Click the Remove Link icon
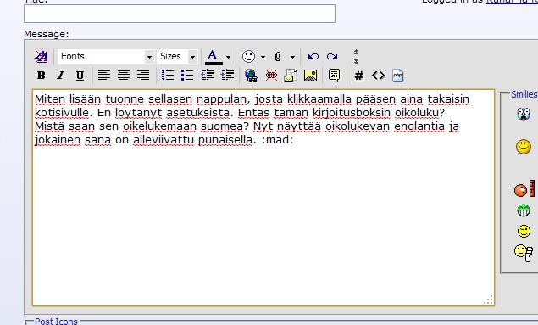Image resolution: width=538 pixels, height=325 pixels. coord(271,76)
